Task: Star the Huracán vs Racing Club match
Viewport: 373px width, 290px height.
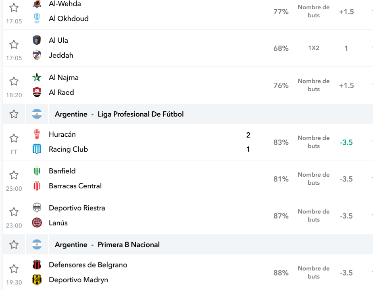Action: (x=14, y=138)
